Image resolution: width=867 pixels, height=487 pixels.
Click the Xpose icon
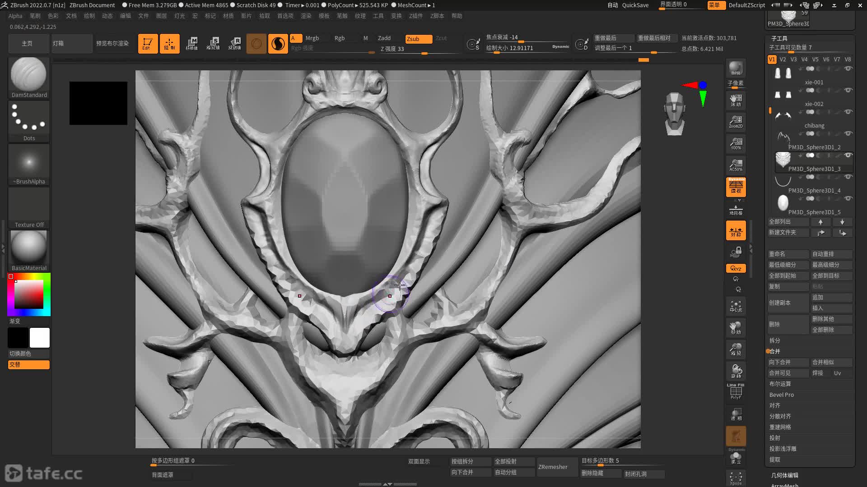pos(736,478)
